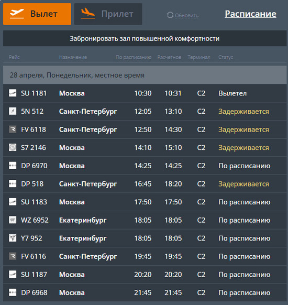Image resolution: width=288 pixels, height=305 pixels.
Task: Switch to the Прилет arrivals tab
Action: [x=108, y=14]
